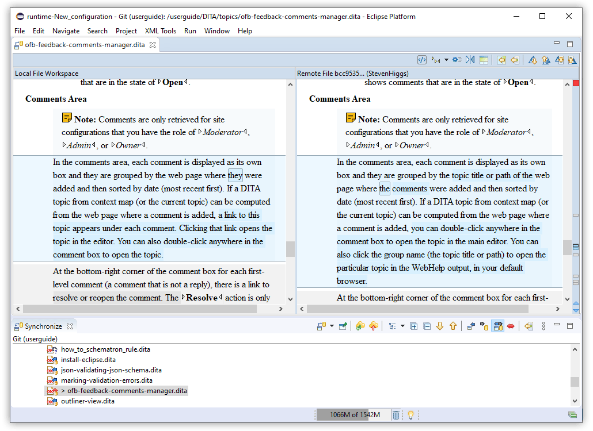Toggle the side-by-side mirror compare icon
The image size is (593, 431).
(470, 60)
